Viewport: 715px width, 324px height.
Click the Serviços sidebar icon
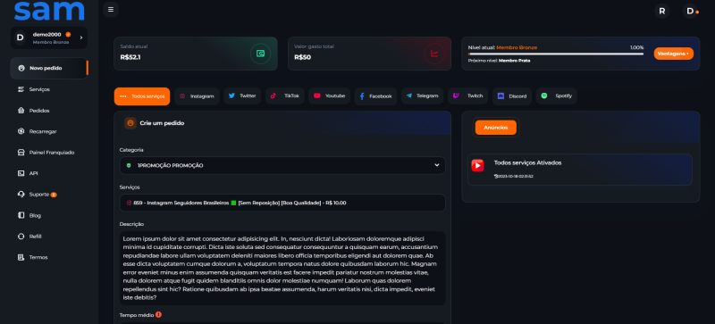pos(21,89)
